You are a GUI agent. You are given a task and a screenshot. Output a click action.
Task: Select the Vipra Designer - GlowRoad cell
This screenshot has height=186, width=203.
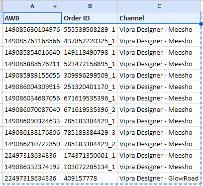tap(159, 178)
